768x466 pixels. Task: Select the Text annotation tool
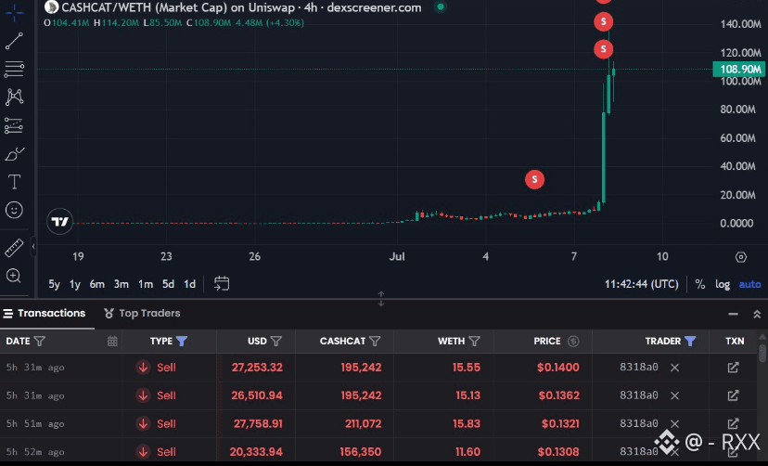(x=14, y=182)
